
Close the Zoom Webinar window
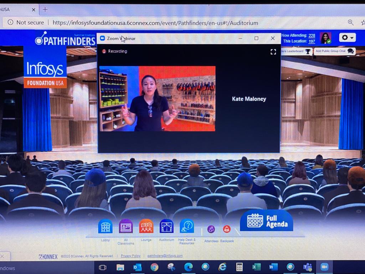[273, 38]
